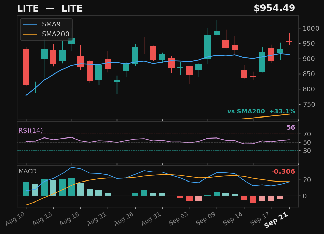Screen dimensions: 324x234
Task: Click the Sep 03 date label
Action: click(x=179, y=219)
